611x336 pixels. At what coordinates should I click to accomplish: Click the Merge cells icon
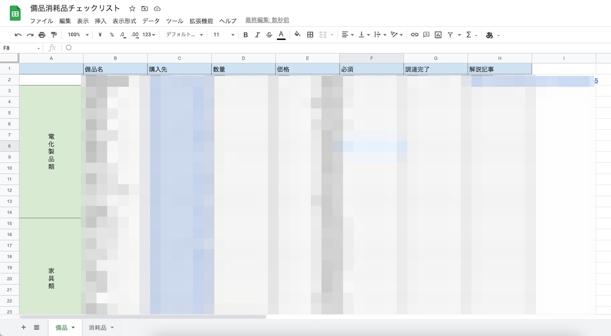tap(323, 35)
